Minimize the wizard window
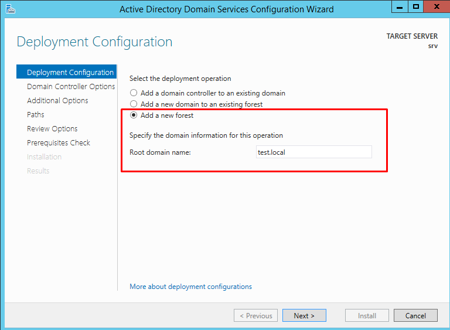This screenshot has height=330, width=450. coord(400,6)
